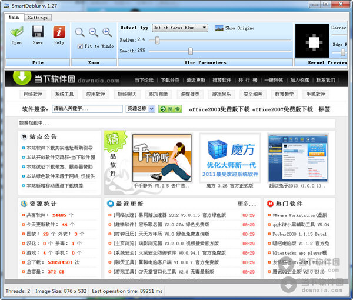Click the green 搜索 search button

(170, 109)
